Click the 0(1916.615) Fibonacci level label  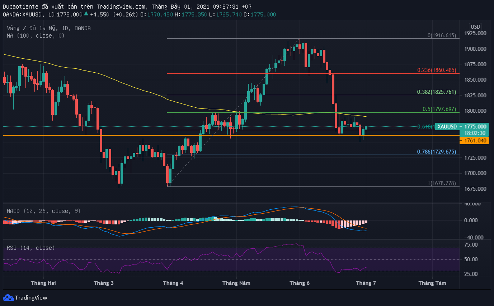pos(441,35)
